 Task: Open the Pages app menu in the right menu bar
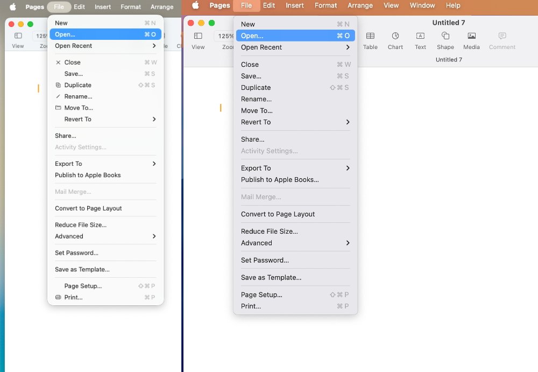[x=220, y=5]
